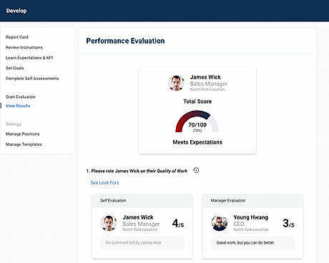Click the Total Score label

197,101
